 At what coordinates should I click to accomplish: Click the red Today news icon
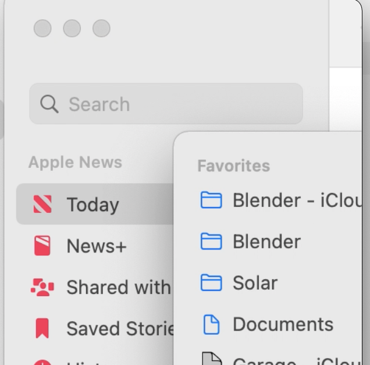(x=42, y=204)
